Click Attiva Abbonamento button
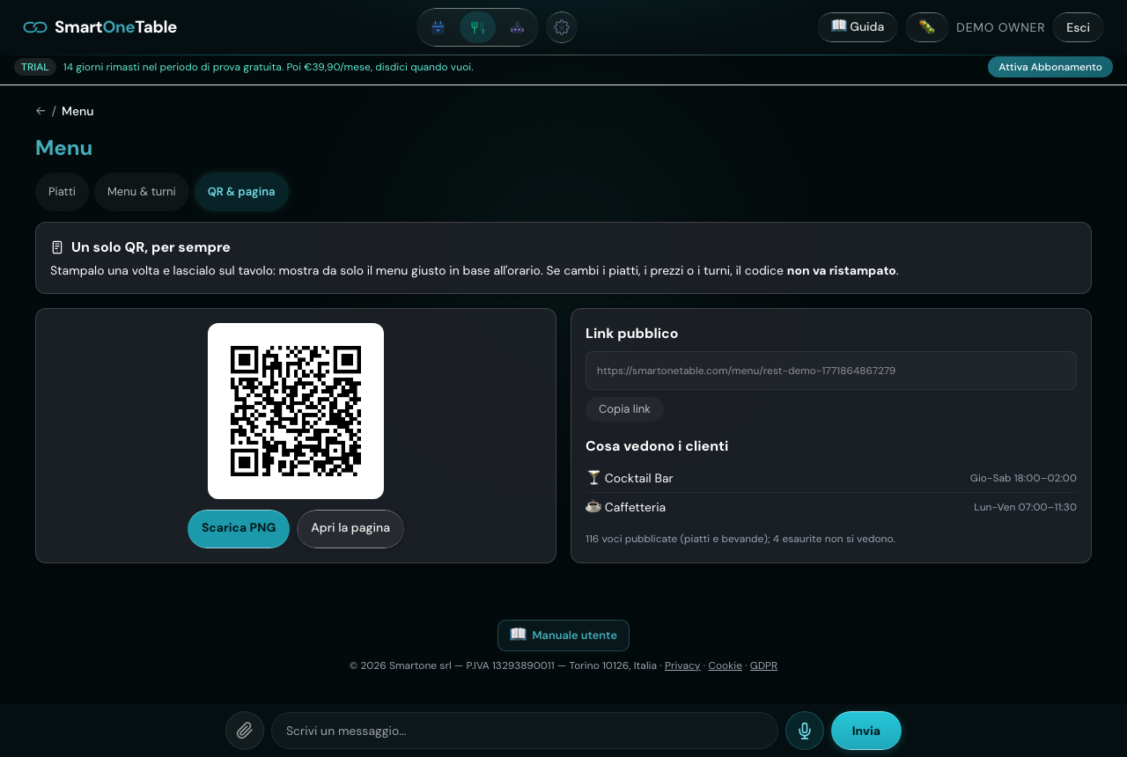 [1050, 67]
